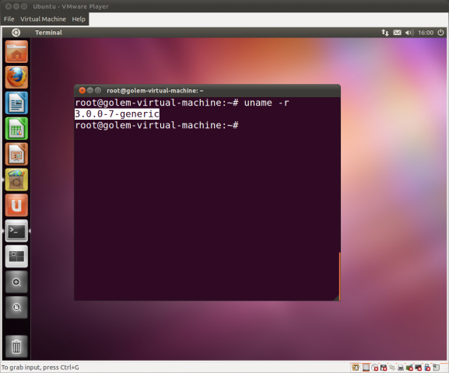This screenshot has height=373, width=449.
Task: Launch Firefox from the launcher
Action: (16, 77)
